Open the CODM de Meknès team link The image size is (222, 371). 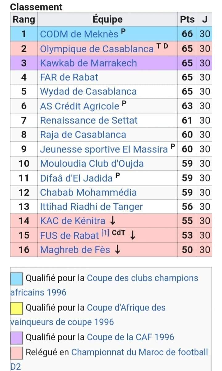click(79, 34)
